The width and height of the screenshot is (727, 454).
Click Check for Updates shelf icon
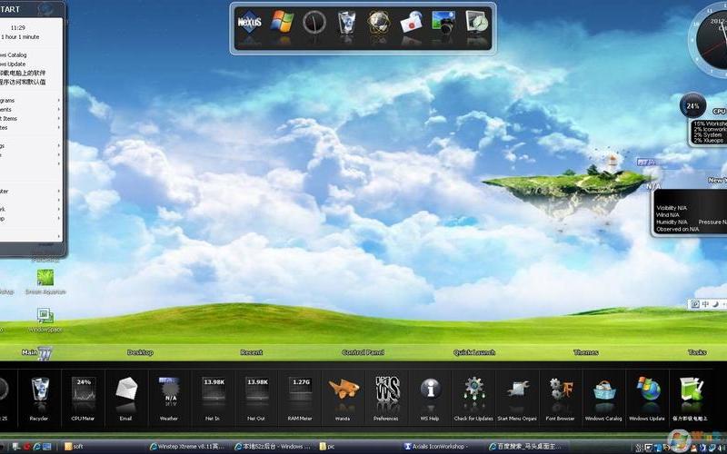(x=473, y=389)
